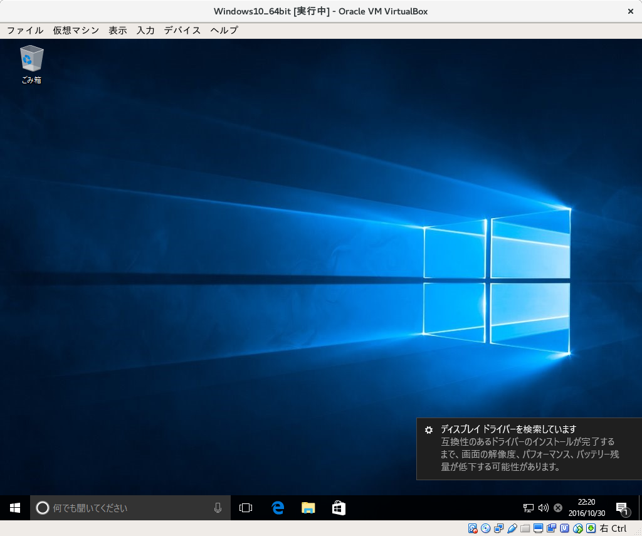Close the VirtualBox window
The image size is (642, 536).
point(631,11)
